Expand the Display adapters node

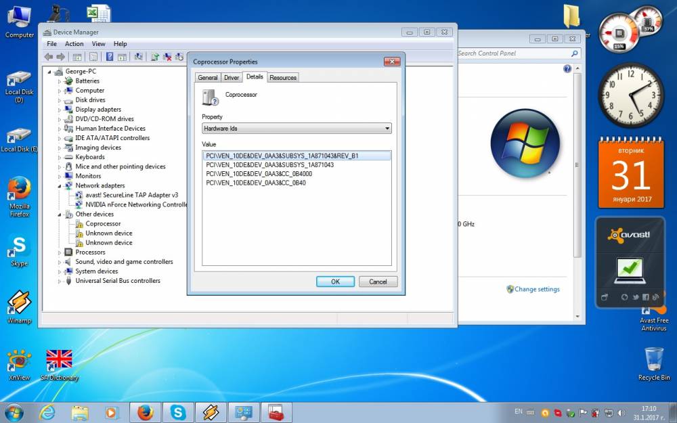60,110
